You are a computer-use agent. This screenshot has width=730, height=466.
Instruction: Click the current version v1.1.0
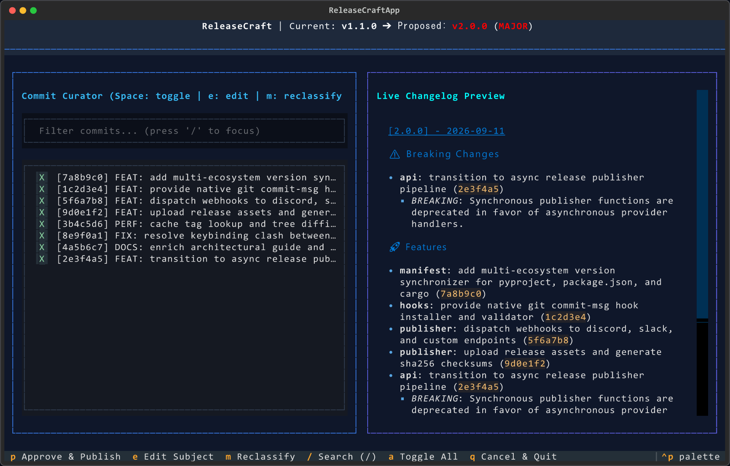click(x=359, y=26)
